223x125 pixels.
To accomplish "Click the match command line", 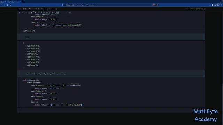I will 34,83.
